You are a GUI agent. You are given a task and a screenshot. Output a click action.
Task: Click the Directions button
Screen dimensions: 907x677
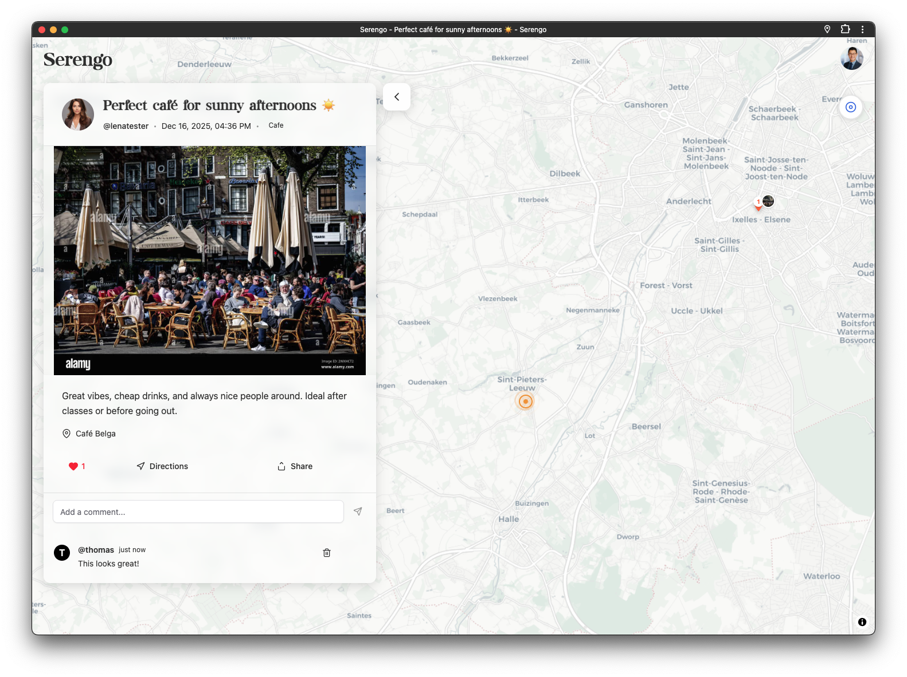[x=162, y=466]
